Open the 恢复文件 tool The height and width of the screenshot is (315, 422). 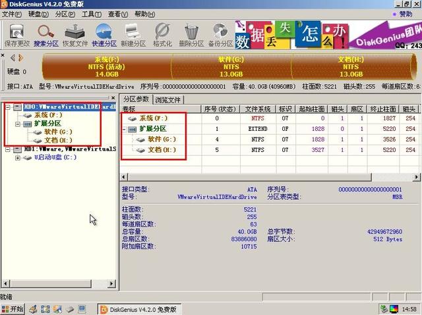(75, 35)
